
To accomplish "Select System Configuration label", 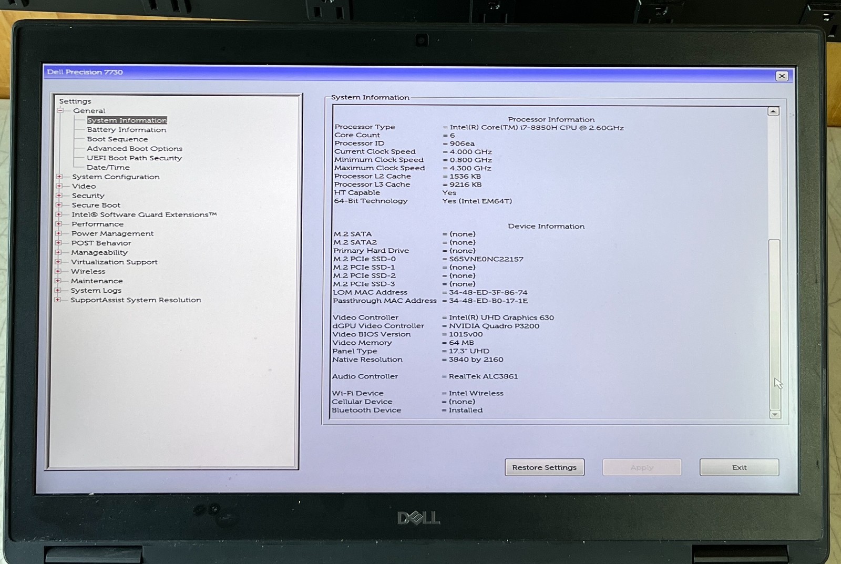I will pyautogui.click(x=116, y=177).
